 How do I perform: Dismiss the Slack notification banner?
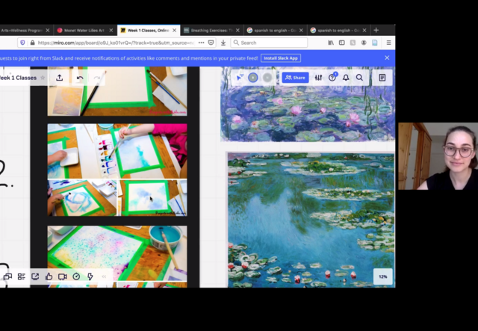[x=387, y=58]
